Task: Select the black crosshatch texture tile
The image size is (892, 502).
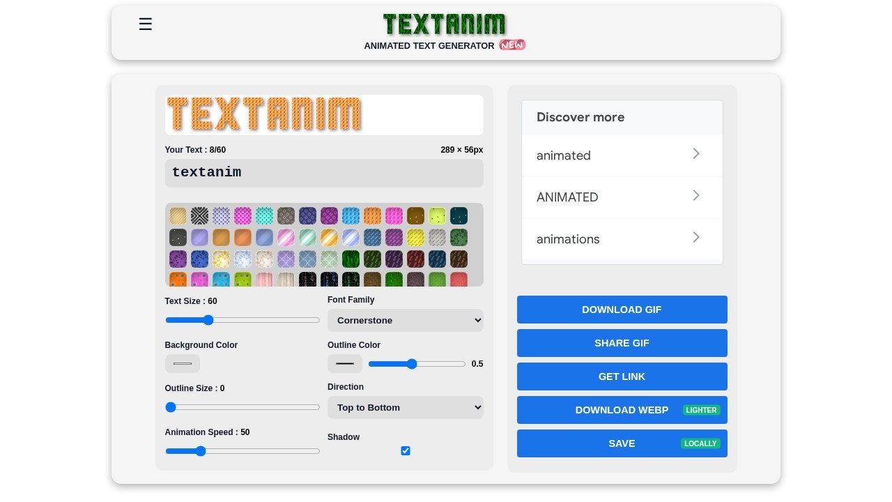Action: click(199, 216)
